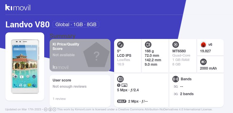Click the Bands signal icon

coord(176,79)
